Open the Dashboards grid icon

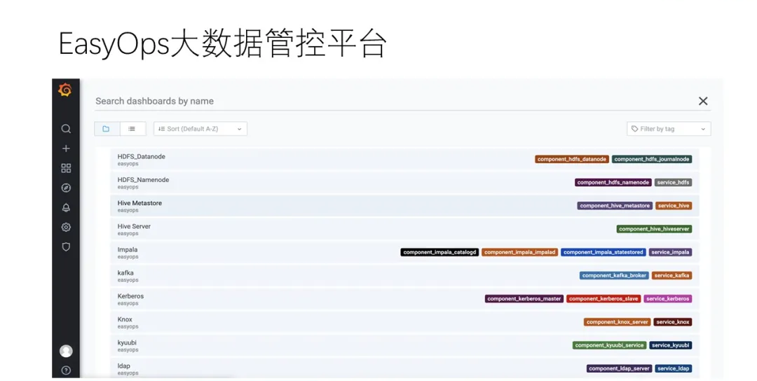66,168
